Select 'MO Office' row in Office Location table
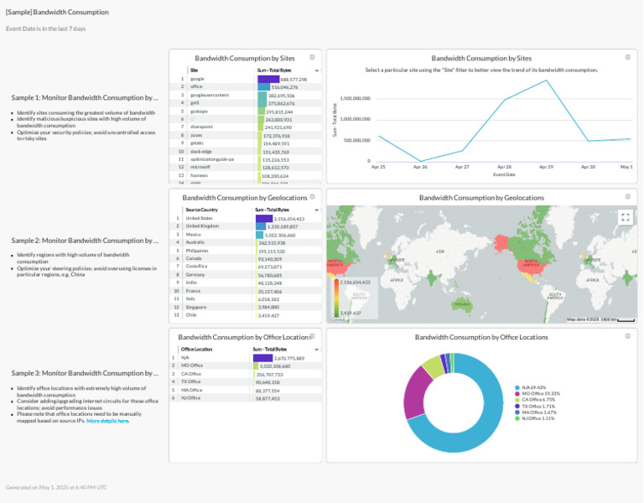 246,366
